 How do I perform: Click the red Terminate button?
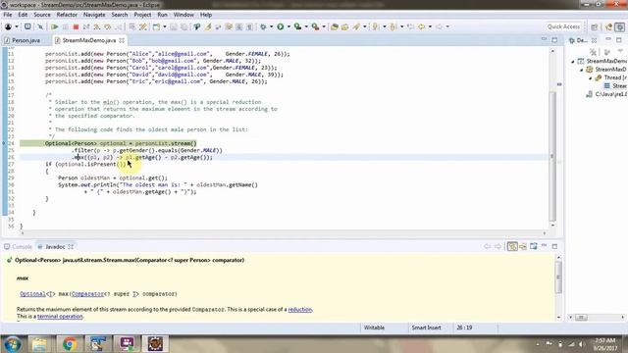click(x=76, y=26)
